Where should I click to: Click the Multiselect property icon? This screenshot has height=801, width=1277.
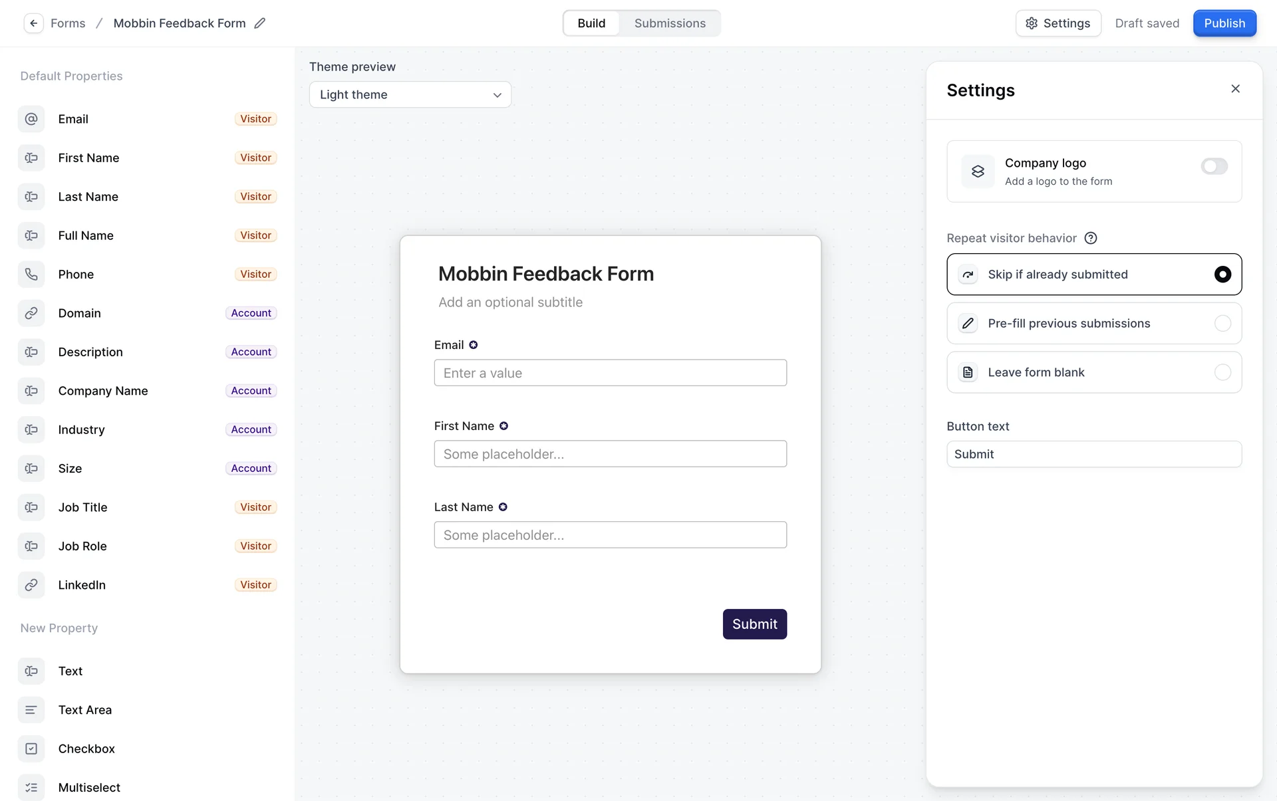point(31,788)
